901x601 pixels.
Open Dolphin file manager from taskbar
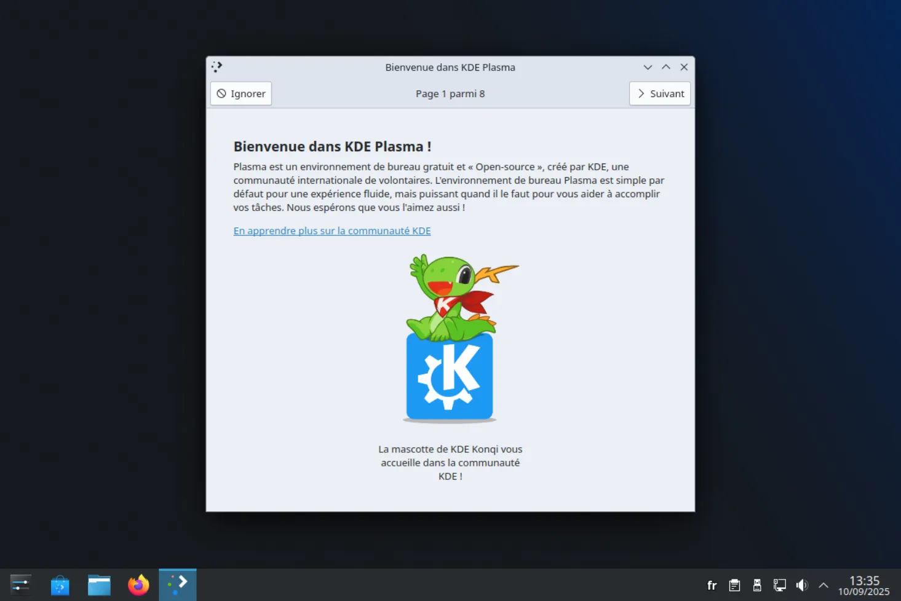point(99,585)
